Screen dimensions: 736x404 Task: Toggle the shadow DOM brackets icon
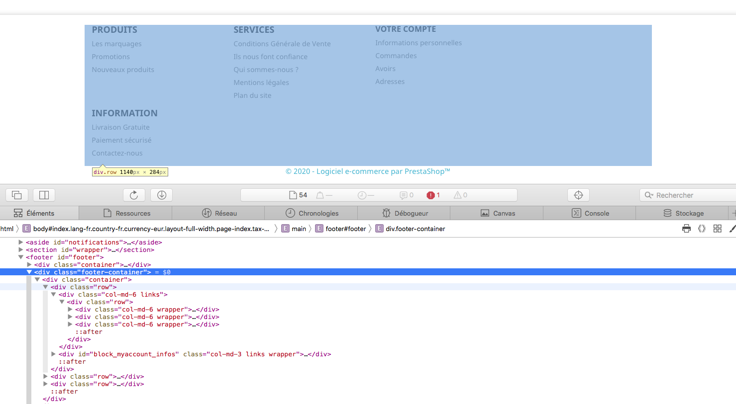pos(702,229)
